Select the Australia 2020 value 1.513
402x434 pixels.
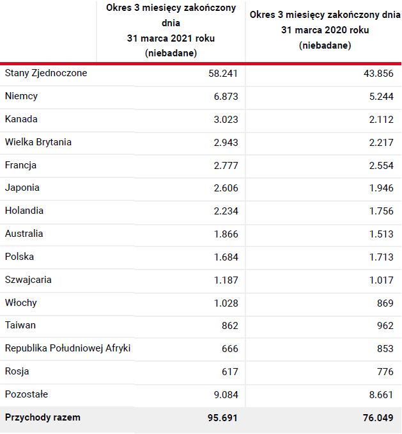(x=380, y=234)
